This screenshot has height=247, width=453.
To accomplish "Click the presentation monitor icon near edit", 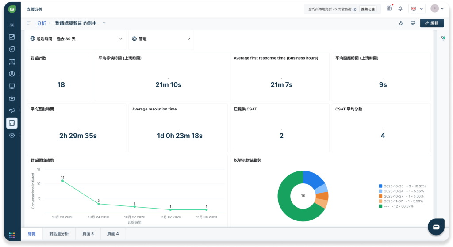I will click(413, 23).
